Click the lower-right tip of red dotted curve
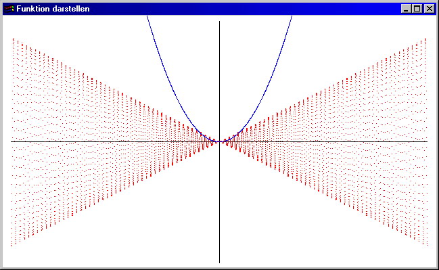 (428, 245)
